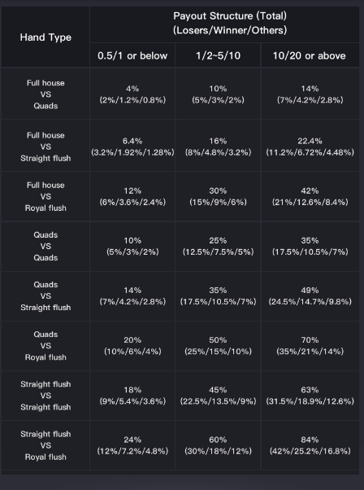Click the 45% payout cell
This screenshot has height=490, width=364.
pyautogui.click(x=218, y=396)
